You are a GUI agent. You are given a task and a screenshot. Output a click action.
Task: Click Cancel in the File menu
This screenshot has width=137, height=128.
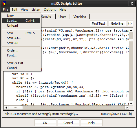tap(21, 68)
